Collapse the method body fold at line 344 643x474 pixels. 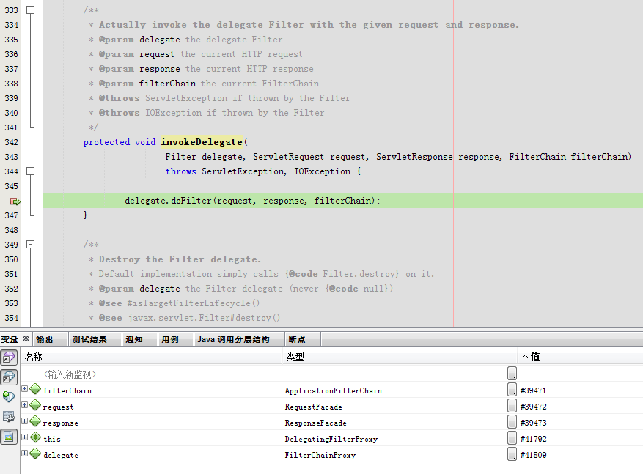30,171
